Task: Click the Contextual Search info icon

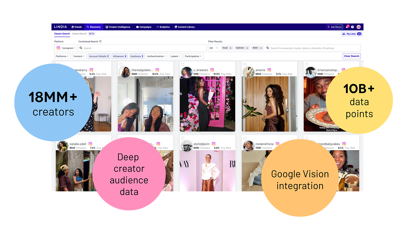Action: click(x=100, y=41)
